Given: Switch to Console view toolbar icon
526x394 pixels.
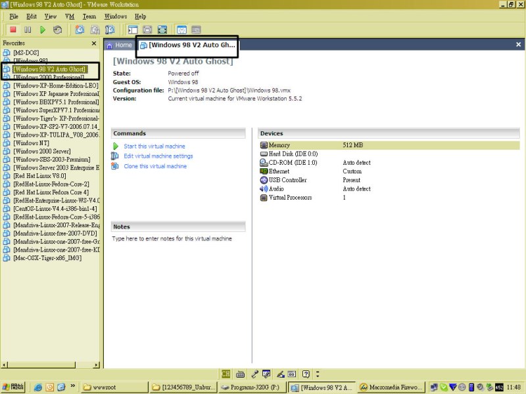Looking at the screenshot, I should (x=196, y=30).
